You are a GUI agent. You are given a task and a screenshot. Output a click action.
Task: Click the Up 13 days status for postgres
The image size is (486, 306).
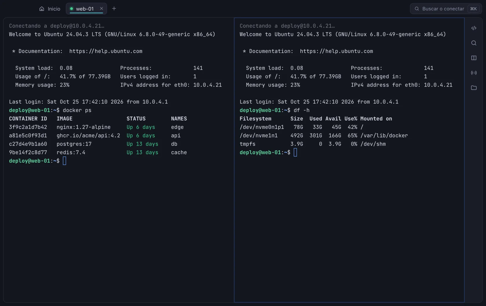pos(142,144)
